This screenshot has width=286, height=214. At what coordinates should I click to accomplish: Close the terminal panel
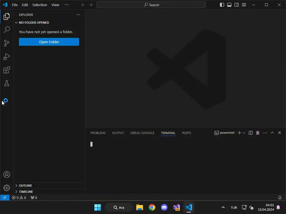(279, 133)
